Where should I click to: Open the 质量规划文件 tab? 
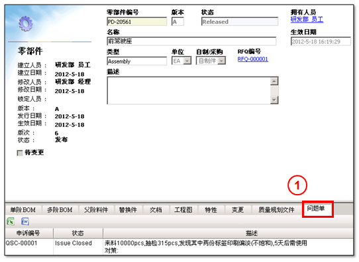click(276, 210)
